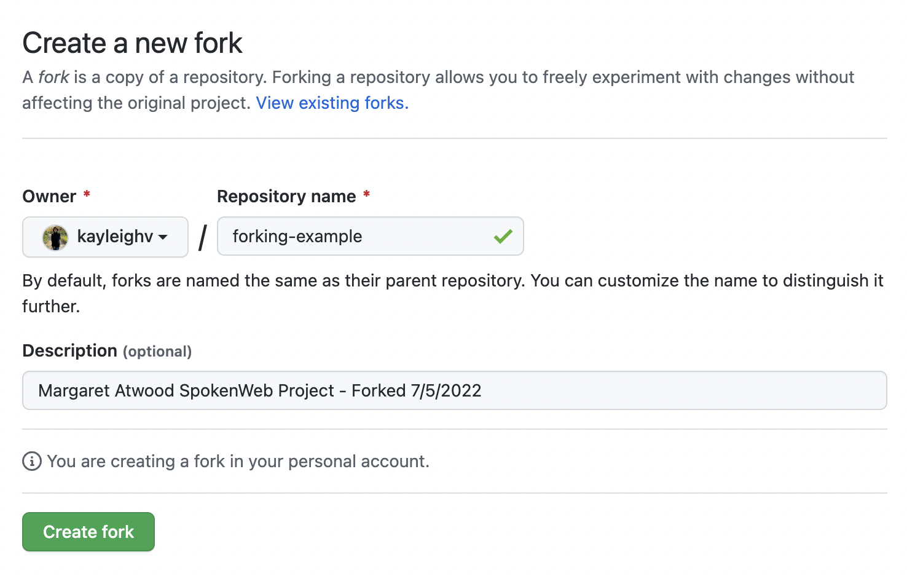Click the (optional) text after Description

157,352
